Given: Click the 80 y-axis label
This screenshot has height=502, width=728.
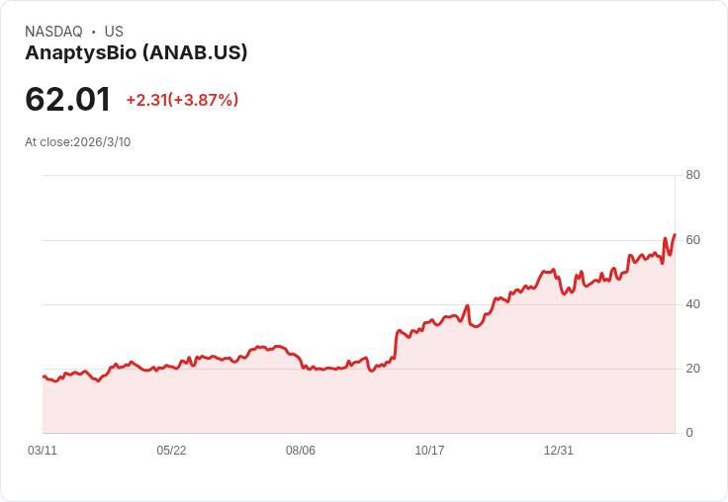Looking at the screenshot, I should click(x=692, y=175).
